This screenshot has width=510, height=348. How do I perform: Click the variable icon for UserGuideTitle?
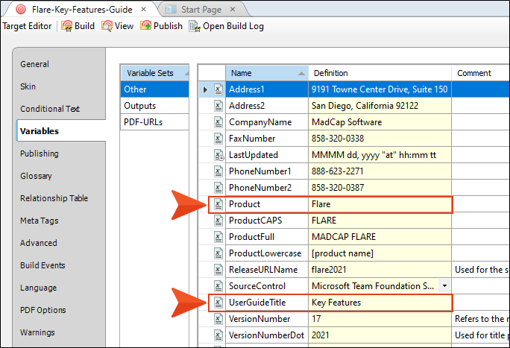[x=218, y=303]
